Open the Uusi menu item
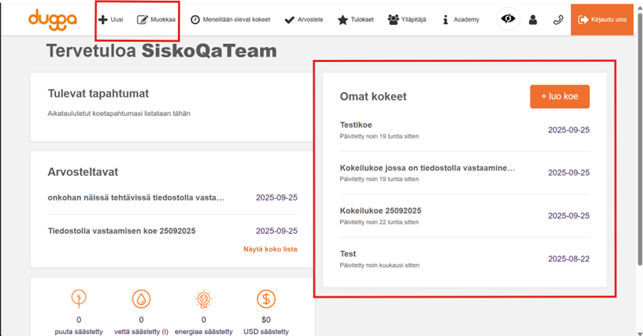The image size is (643, 336). click(x=111, y=20)
